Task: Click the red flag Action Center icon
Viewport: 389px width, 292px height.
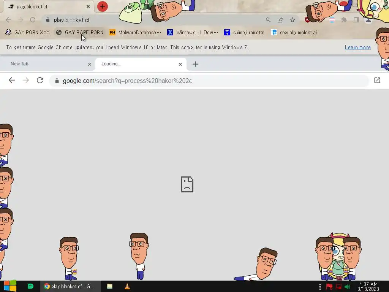Action: [x=329, y=287]
